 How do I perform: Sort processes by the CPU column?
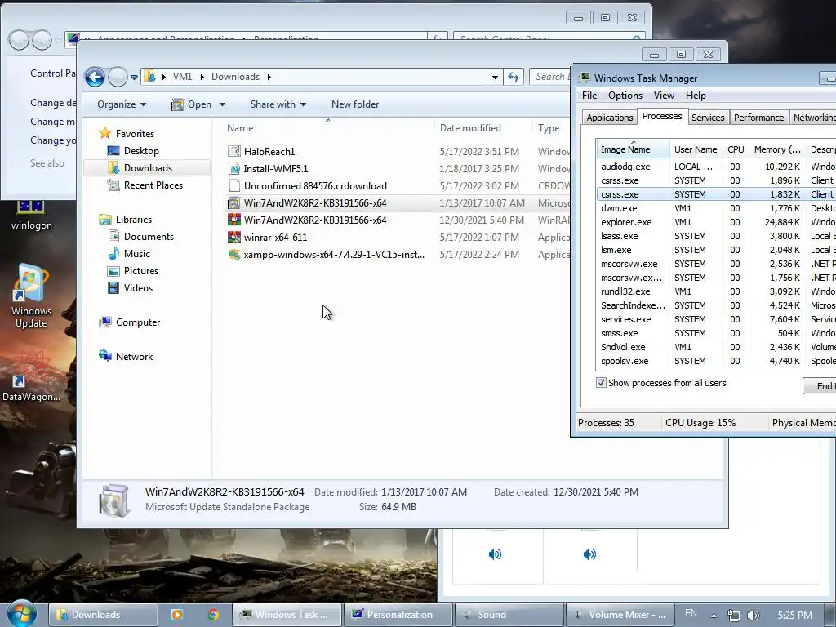(736, 149)
